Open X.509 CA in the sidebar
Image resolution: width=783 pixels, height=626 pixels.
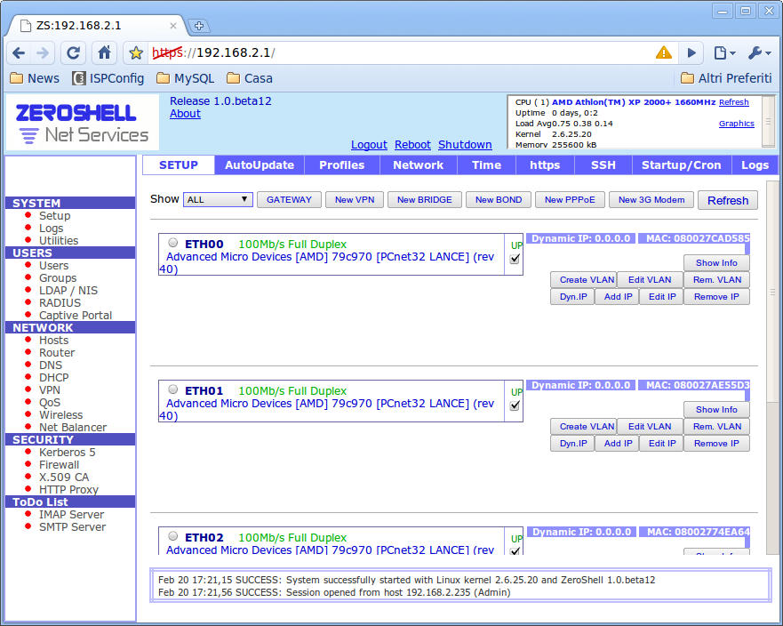click(x=64, y=478)
